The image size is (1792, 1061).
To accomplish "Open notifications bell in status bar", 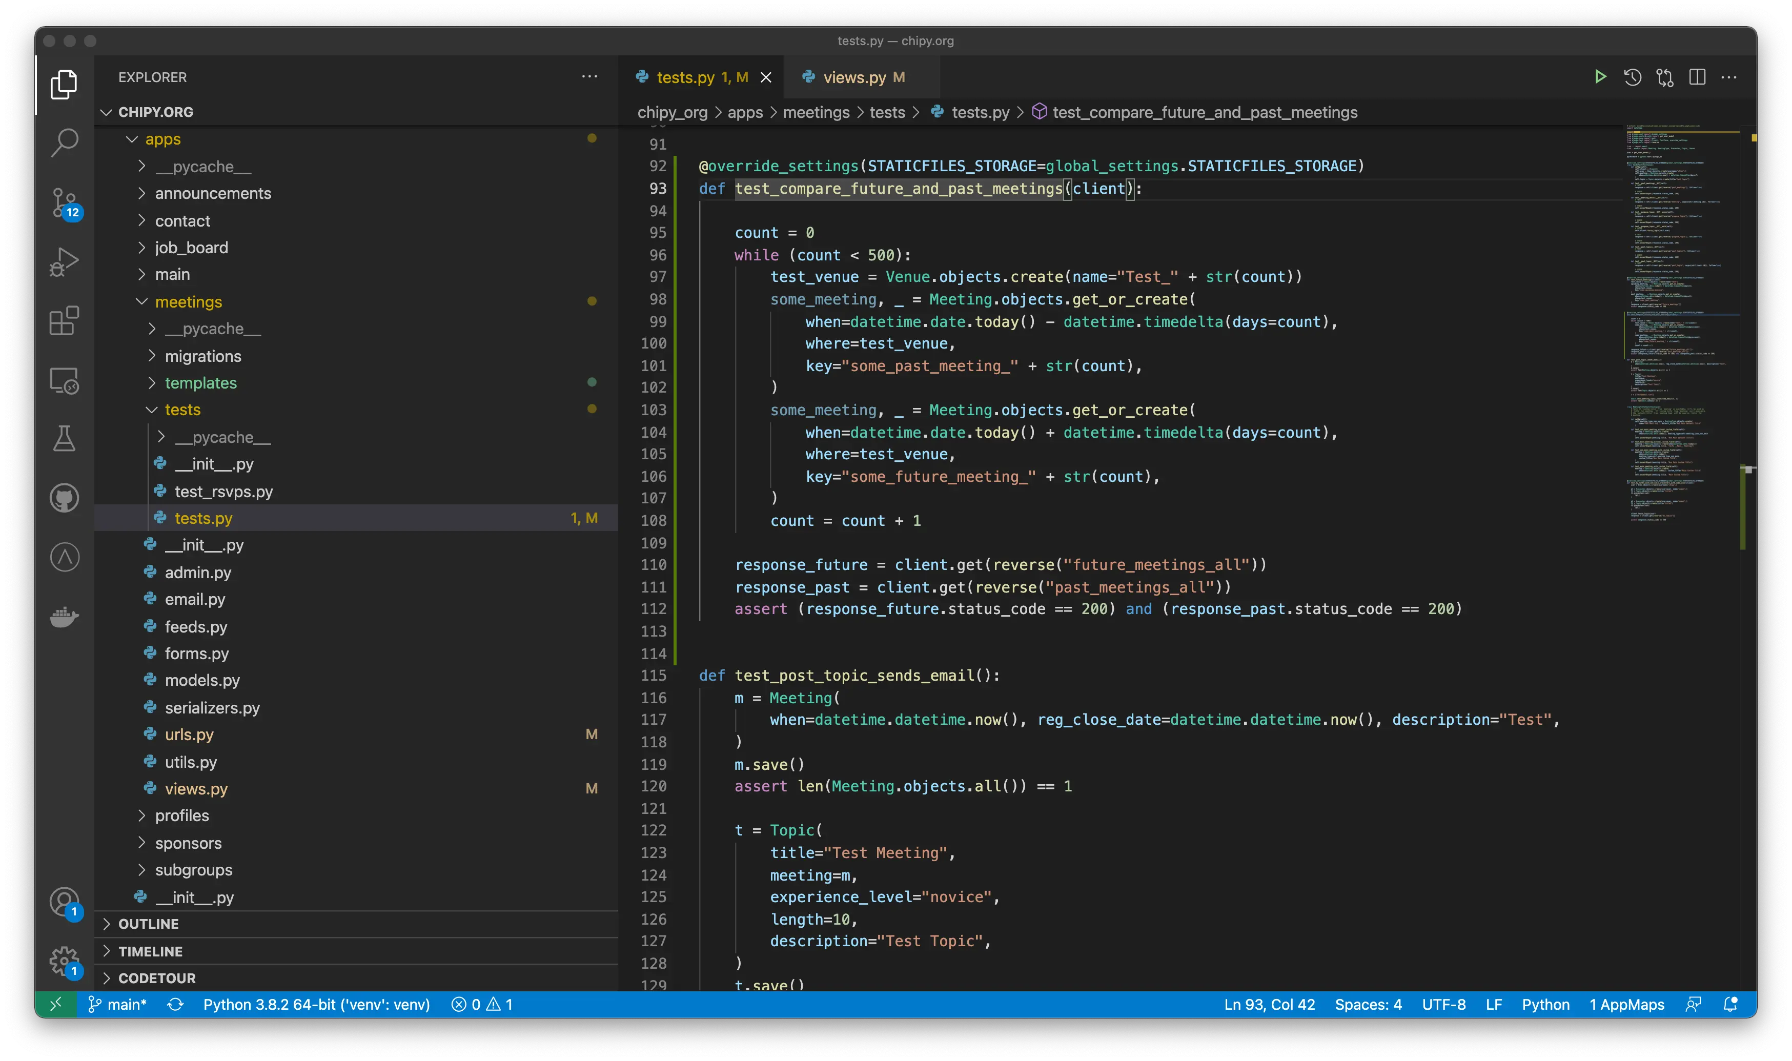I will click(x=1730, y=1004).
